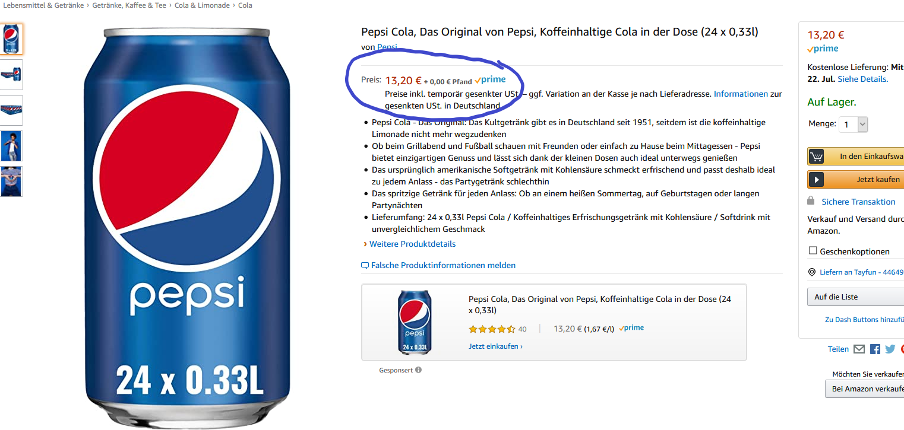Click the info icon next to Gesponsert
Viewport: 904px width, 430px height.
(418, 370)
